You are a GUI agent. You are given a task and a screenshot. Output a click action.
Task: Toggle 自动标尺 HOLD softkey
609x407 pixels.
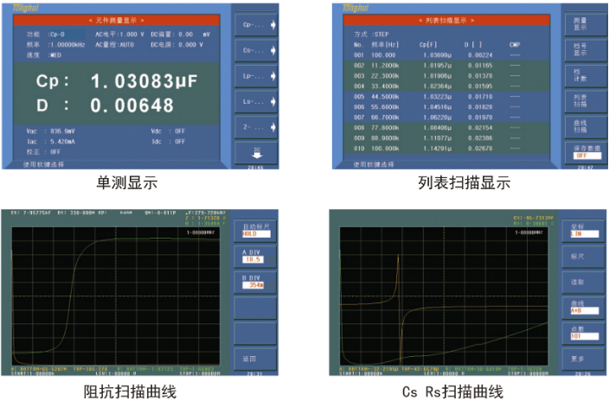255,230
